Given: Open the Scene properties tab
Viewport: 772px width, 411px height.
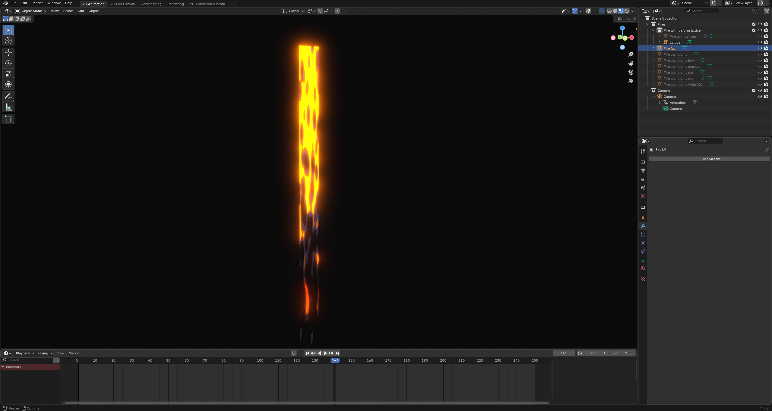Looking at the screenshot, I should (x=643, y=187).
